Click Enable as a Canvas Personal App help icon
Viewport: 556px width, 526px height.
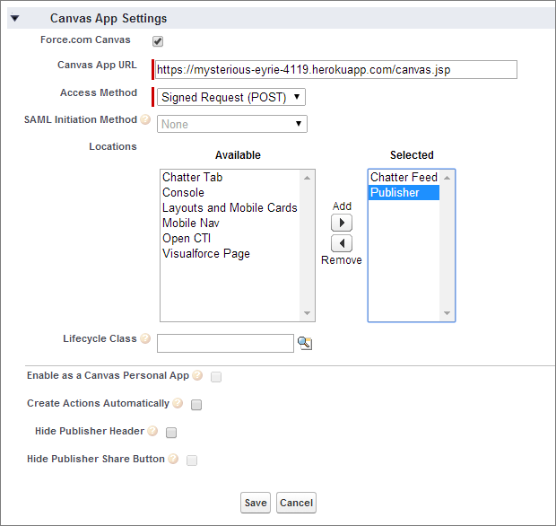197,375
